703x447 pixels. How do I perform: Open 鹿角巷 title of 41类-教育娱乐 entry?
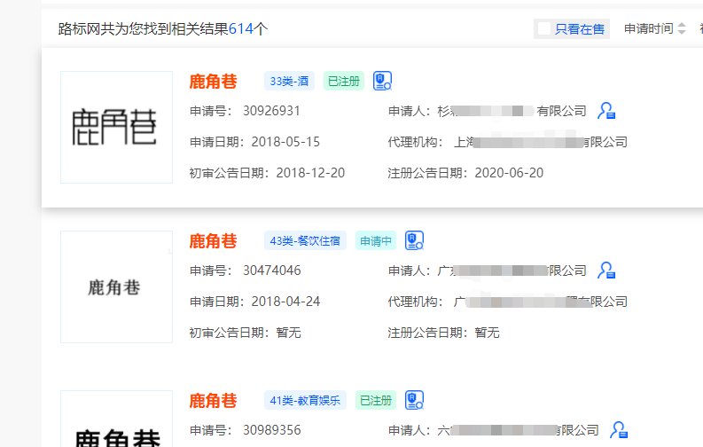(213, 401)
